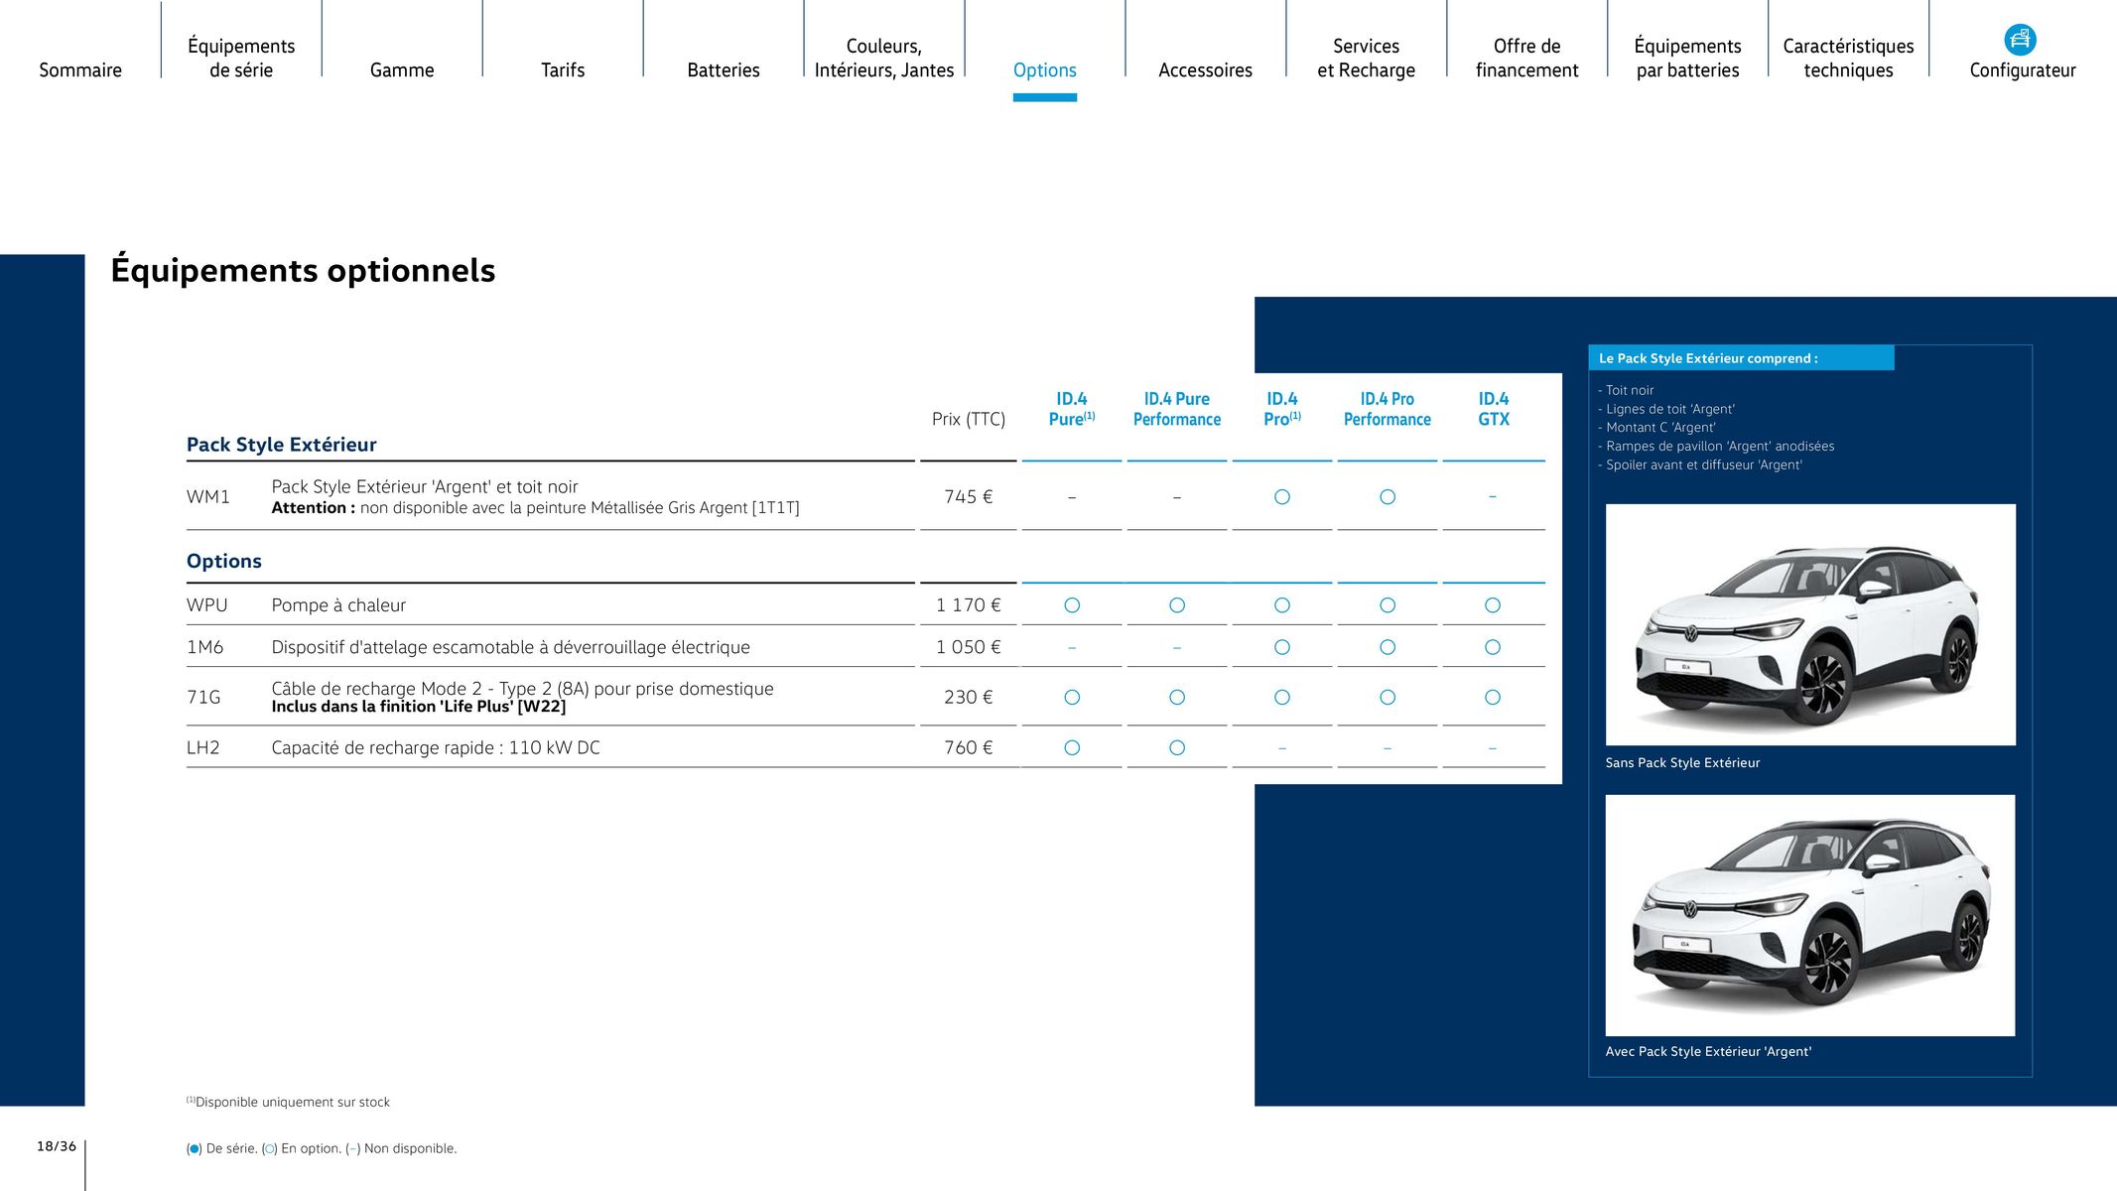Screen dimensions: 2117x1191
Task: Click the ID.4 Pro column header
Action: (x=1282, y=409)
